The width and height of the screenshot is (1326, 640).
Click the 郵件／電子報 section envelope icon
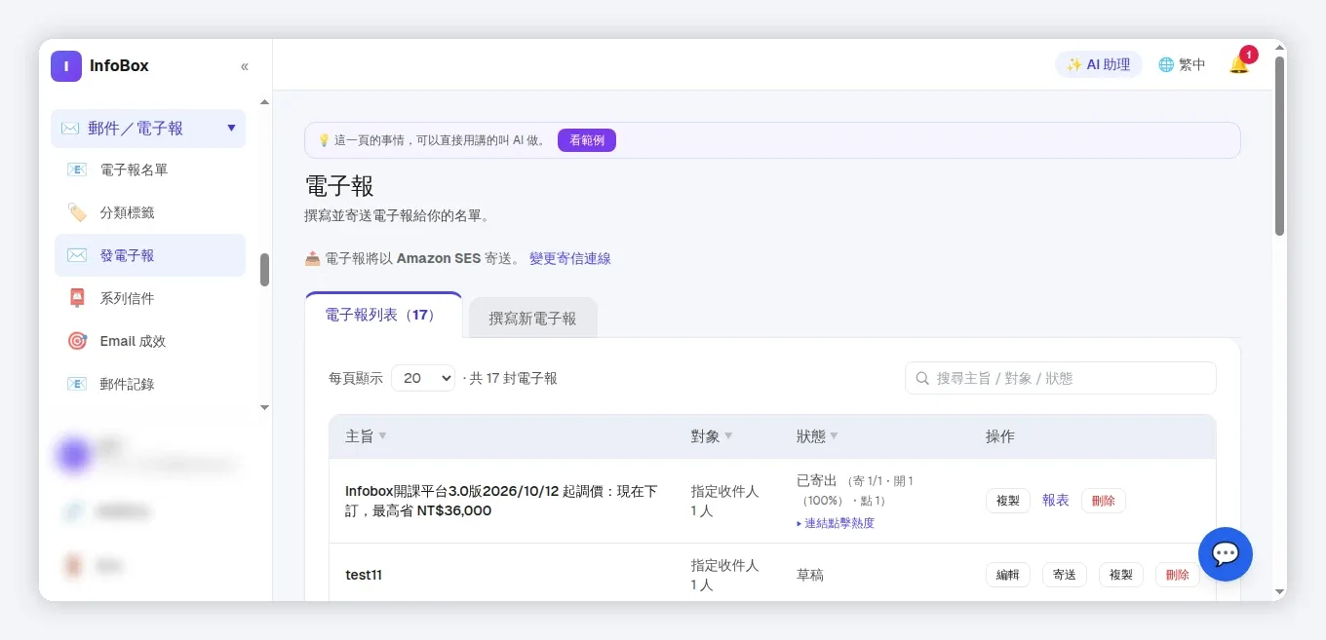tap(70, 129)
